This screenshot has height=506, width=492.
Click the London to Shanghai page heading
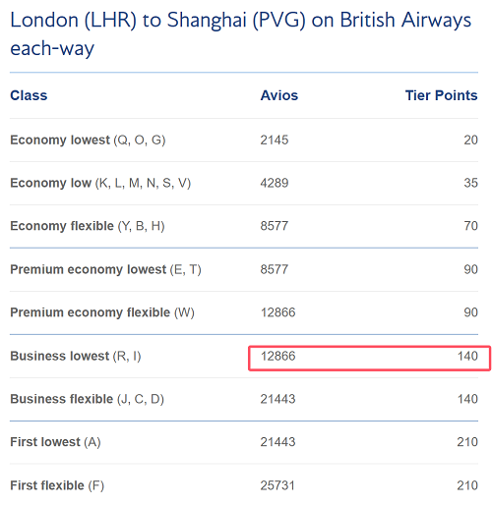pyautogui.click(x=240, y=34)
